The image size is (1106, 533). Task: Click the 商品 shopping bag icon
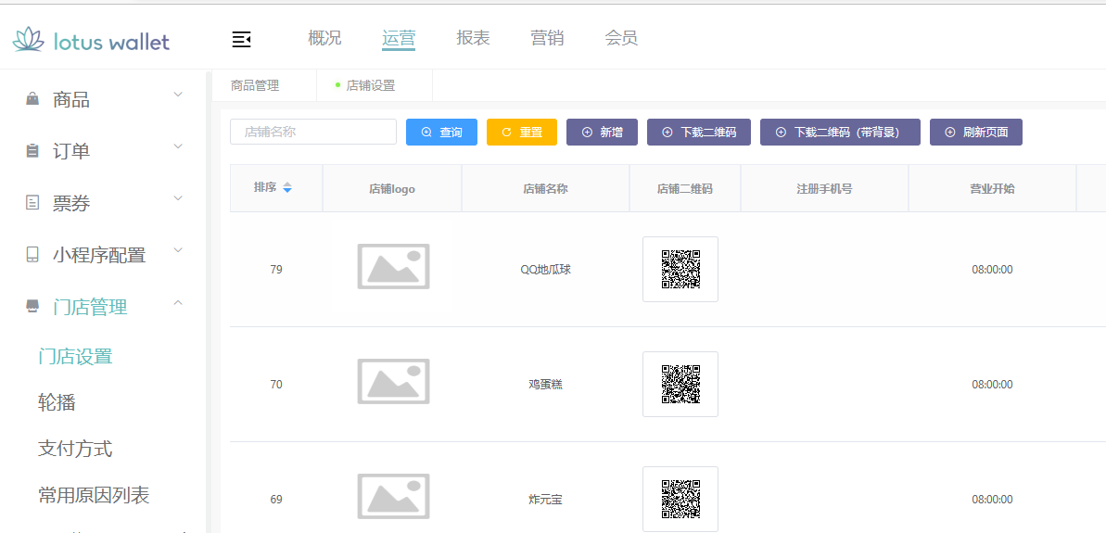coord(32,99)
